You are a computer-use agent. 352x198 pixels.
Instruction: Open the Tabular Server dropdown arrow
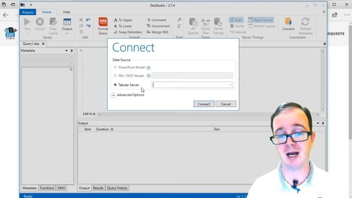coord(230,85)
